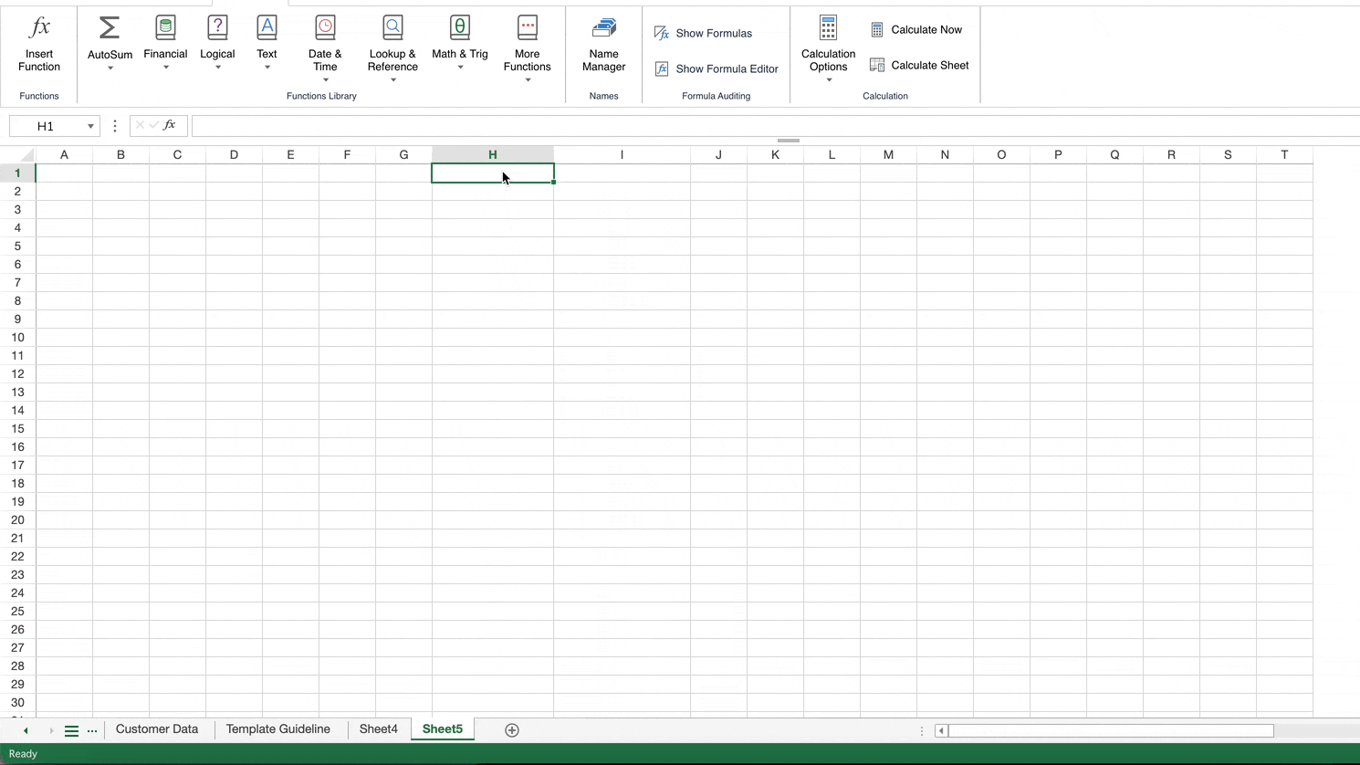Image resolution: width=1360 pixels, height=765 pixels.
Task: Toggle Show Formulas view
Action: pyautogui.click(x=704, y=34)
